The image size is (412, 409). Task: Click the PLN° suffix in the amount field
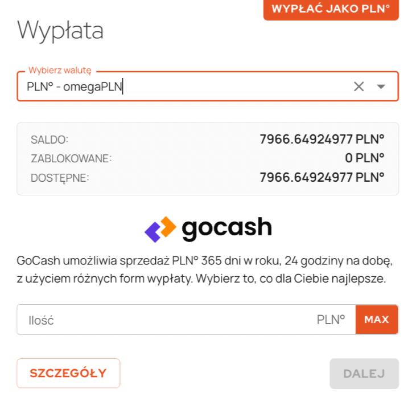point(331,320)
